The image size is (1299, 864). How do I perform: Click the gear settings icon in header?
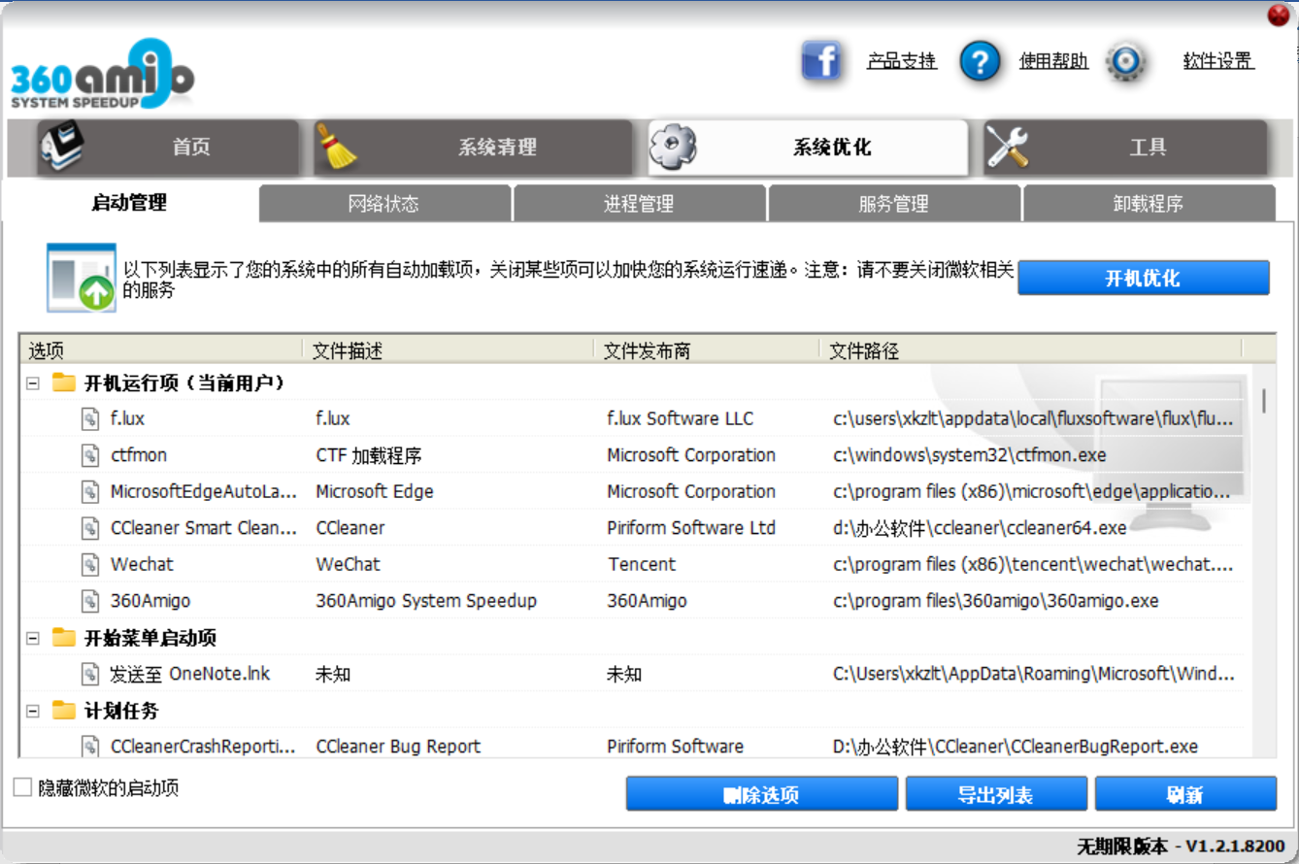pyautogui.click(x=1126, y=62)
